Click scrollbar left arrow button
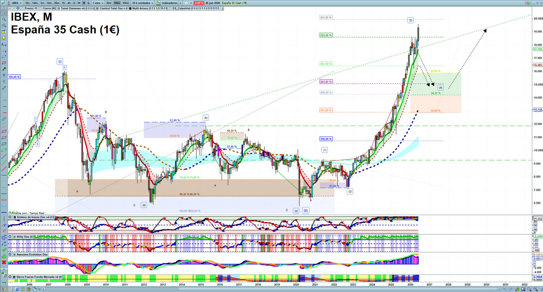Screen dimensions: 543x292 click(x=43, y=289)
